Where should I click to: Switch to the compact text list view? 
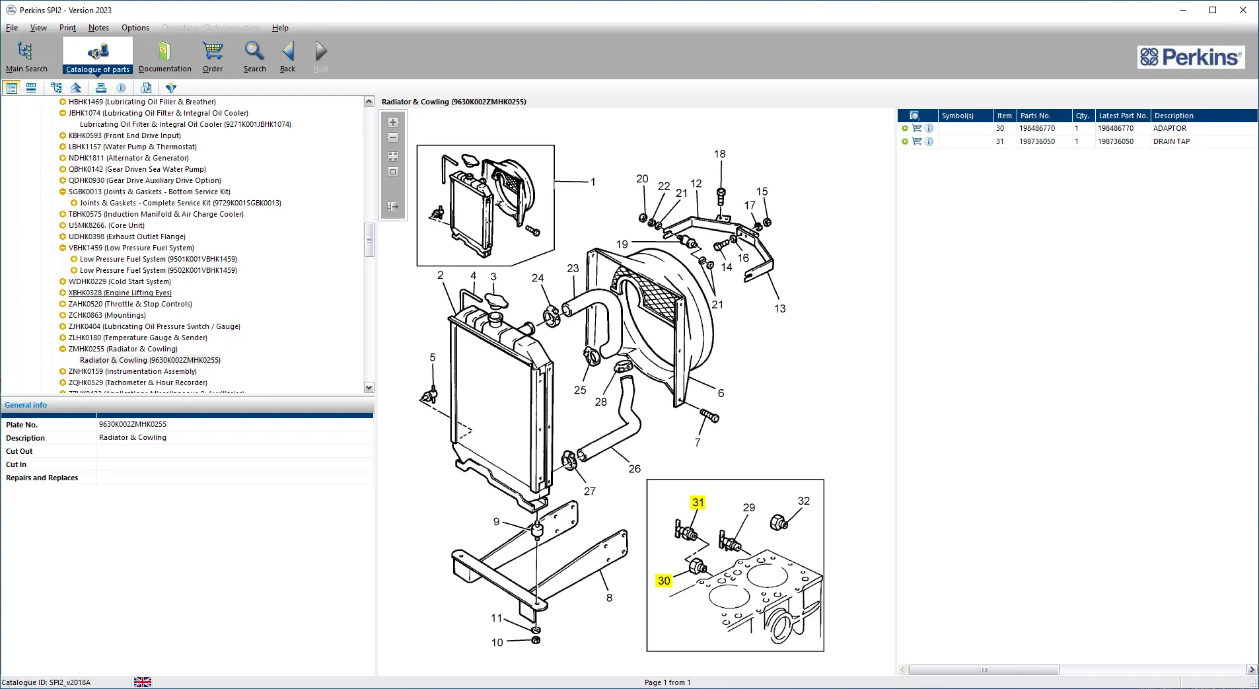(31, 88)
